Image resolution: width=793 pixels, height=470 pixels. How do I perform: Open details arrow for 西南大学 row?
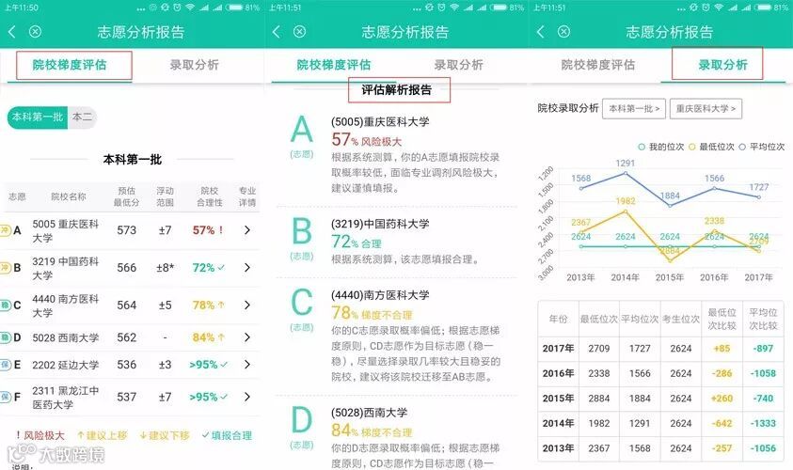246,337
